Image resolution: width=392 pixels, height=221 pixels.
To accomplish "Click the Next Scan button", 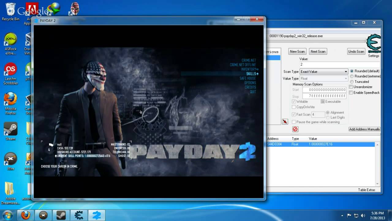I will click(318, 52).
